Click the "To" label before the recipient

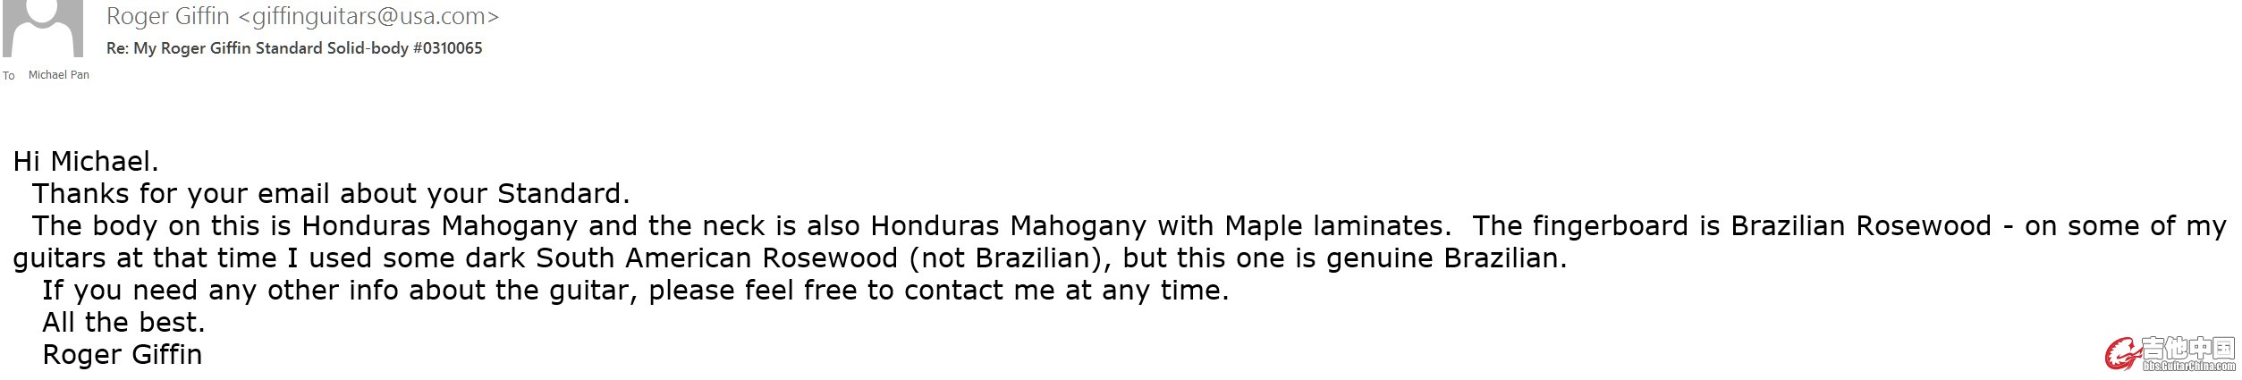[9, 76]
